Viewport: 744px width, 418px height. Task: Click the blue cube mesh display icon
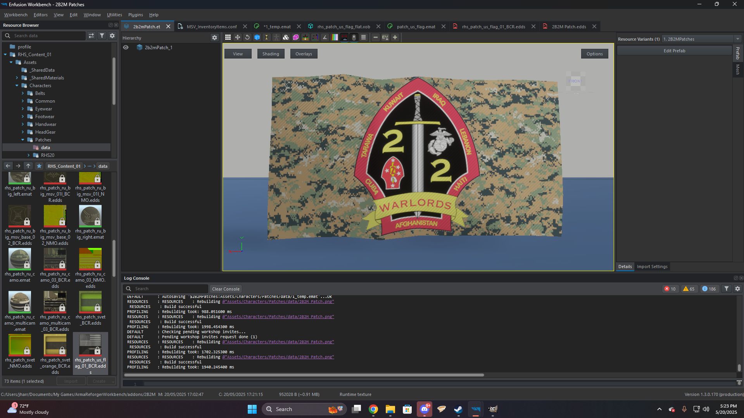coord(257,38)
